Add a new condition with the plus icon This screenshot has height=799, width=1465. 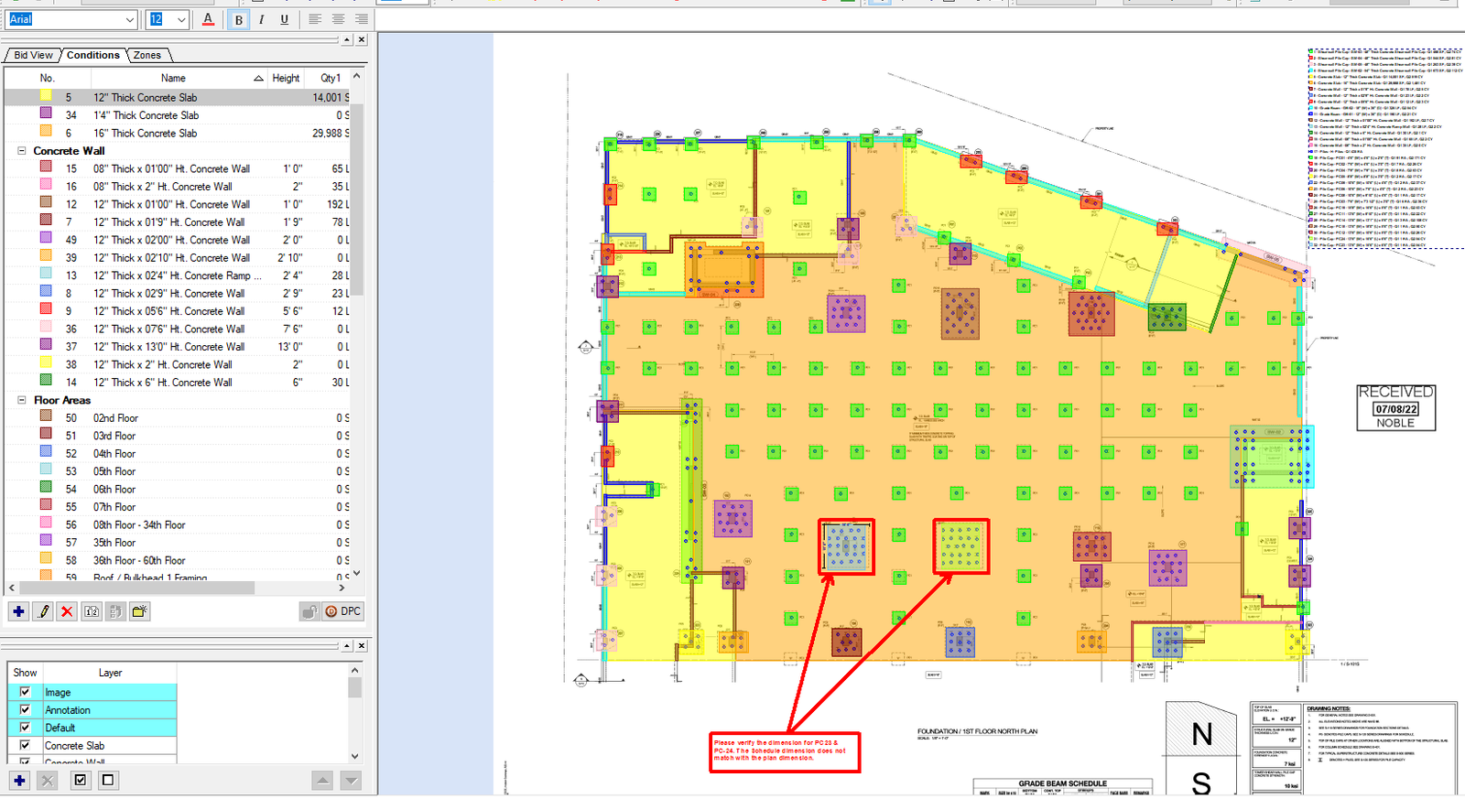[19, 611]
